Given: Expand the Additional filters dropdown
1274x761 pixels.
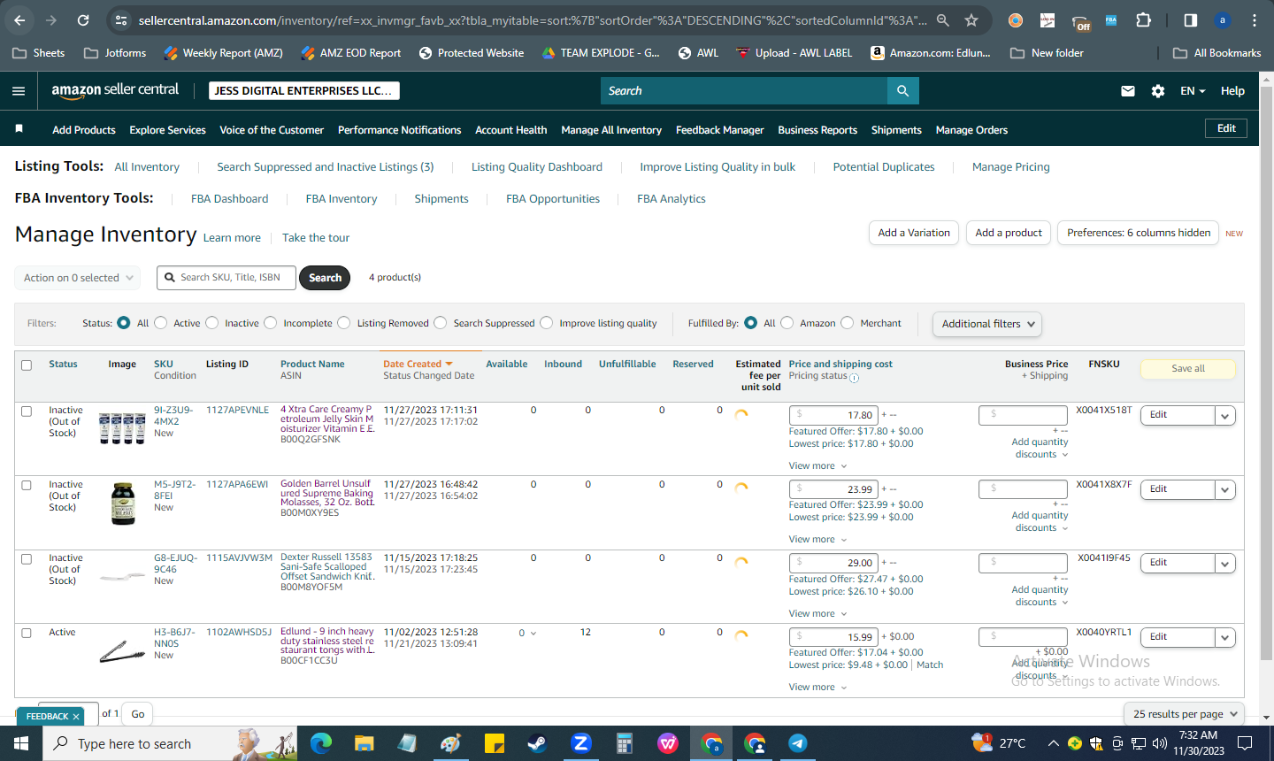Looking at the screenshot, I should (987, 324).
